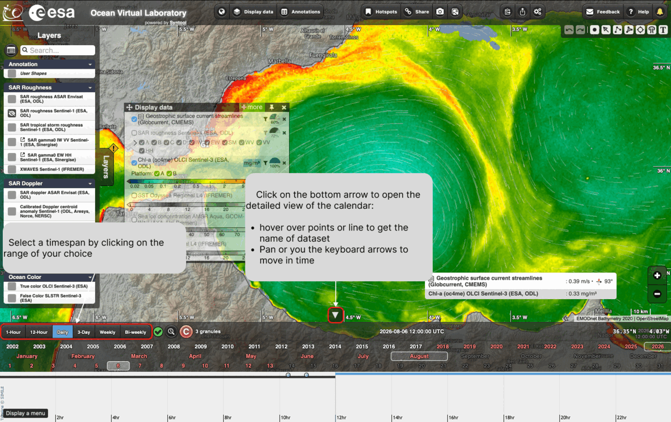Open the Feedback form

click(x=603, y=12)
